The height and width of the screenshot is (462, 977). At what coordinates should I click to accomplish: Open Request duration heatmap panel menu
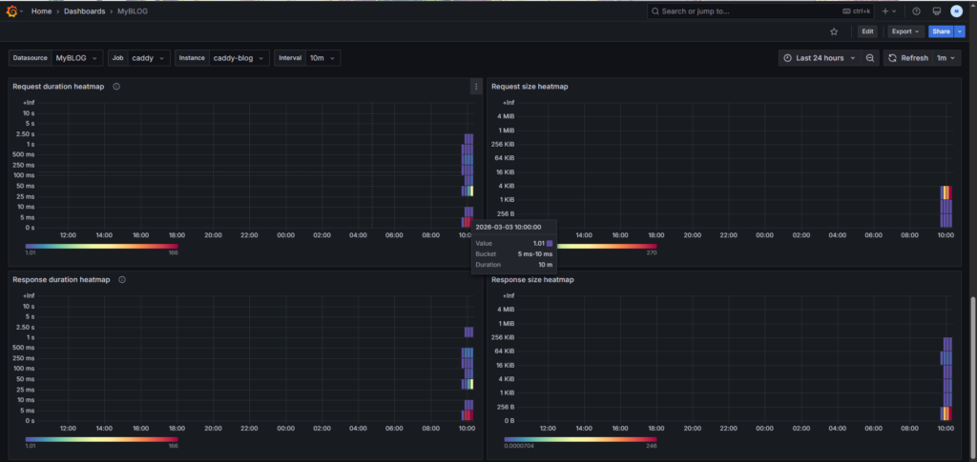click(475, 87)
